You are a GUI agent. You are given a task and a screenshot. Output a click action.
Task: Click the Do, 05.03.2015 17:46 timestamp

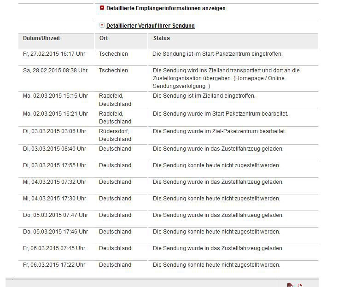coord(55,232)
